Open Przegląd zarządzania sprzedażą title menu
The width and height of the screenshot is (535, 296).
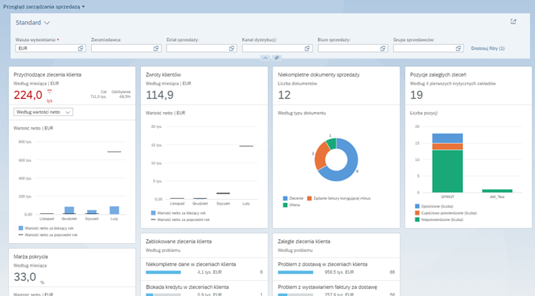tap(44, 6)
